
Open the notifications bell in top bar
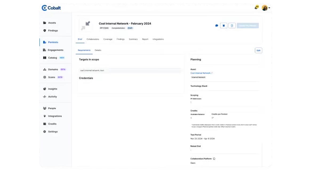point(256,8)
